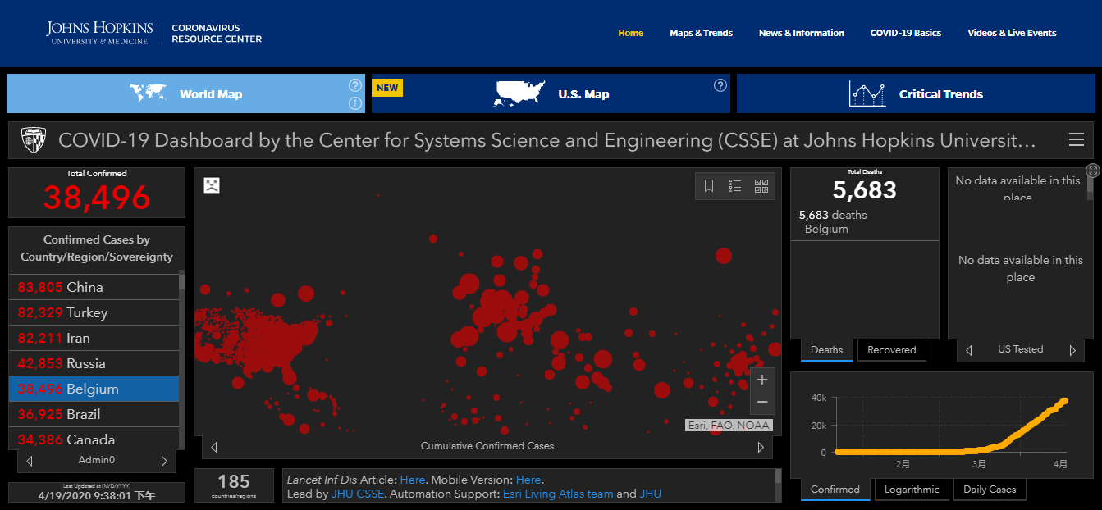The image size is (1102, 510).
Task: Advance map layer past Cumulative Confirmed Cases
Action: pyautogui.click(x=761, y=447)
